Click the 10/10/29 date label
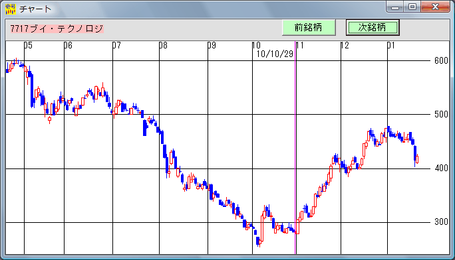 pos(275,54)
